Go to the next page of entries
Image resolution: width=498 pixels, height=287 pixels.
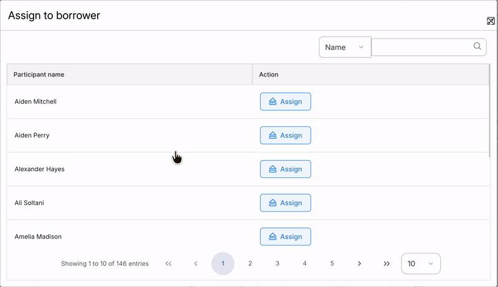pyautogui.click(x=359, y=263)
